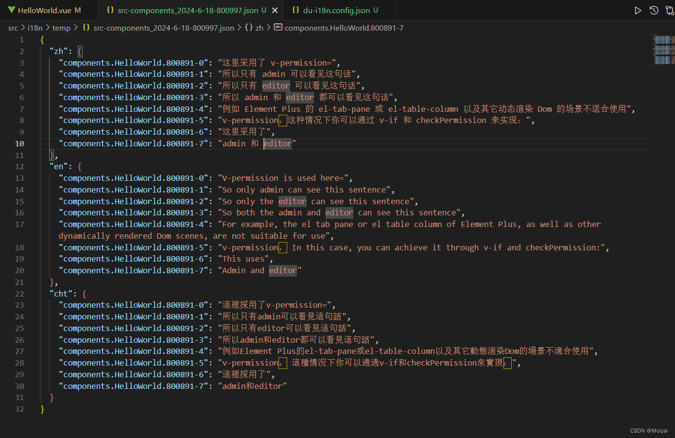Click the string symbol icon in breadcrumb
The image size is (675, 438).
point(278,28)
